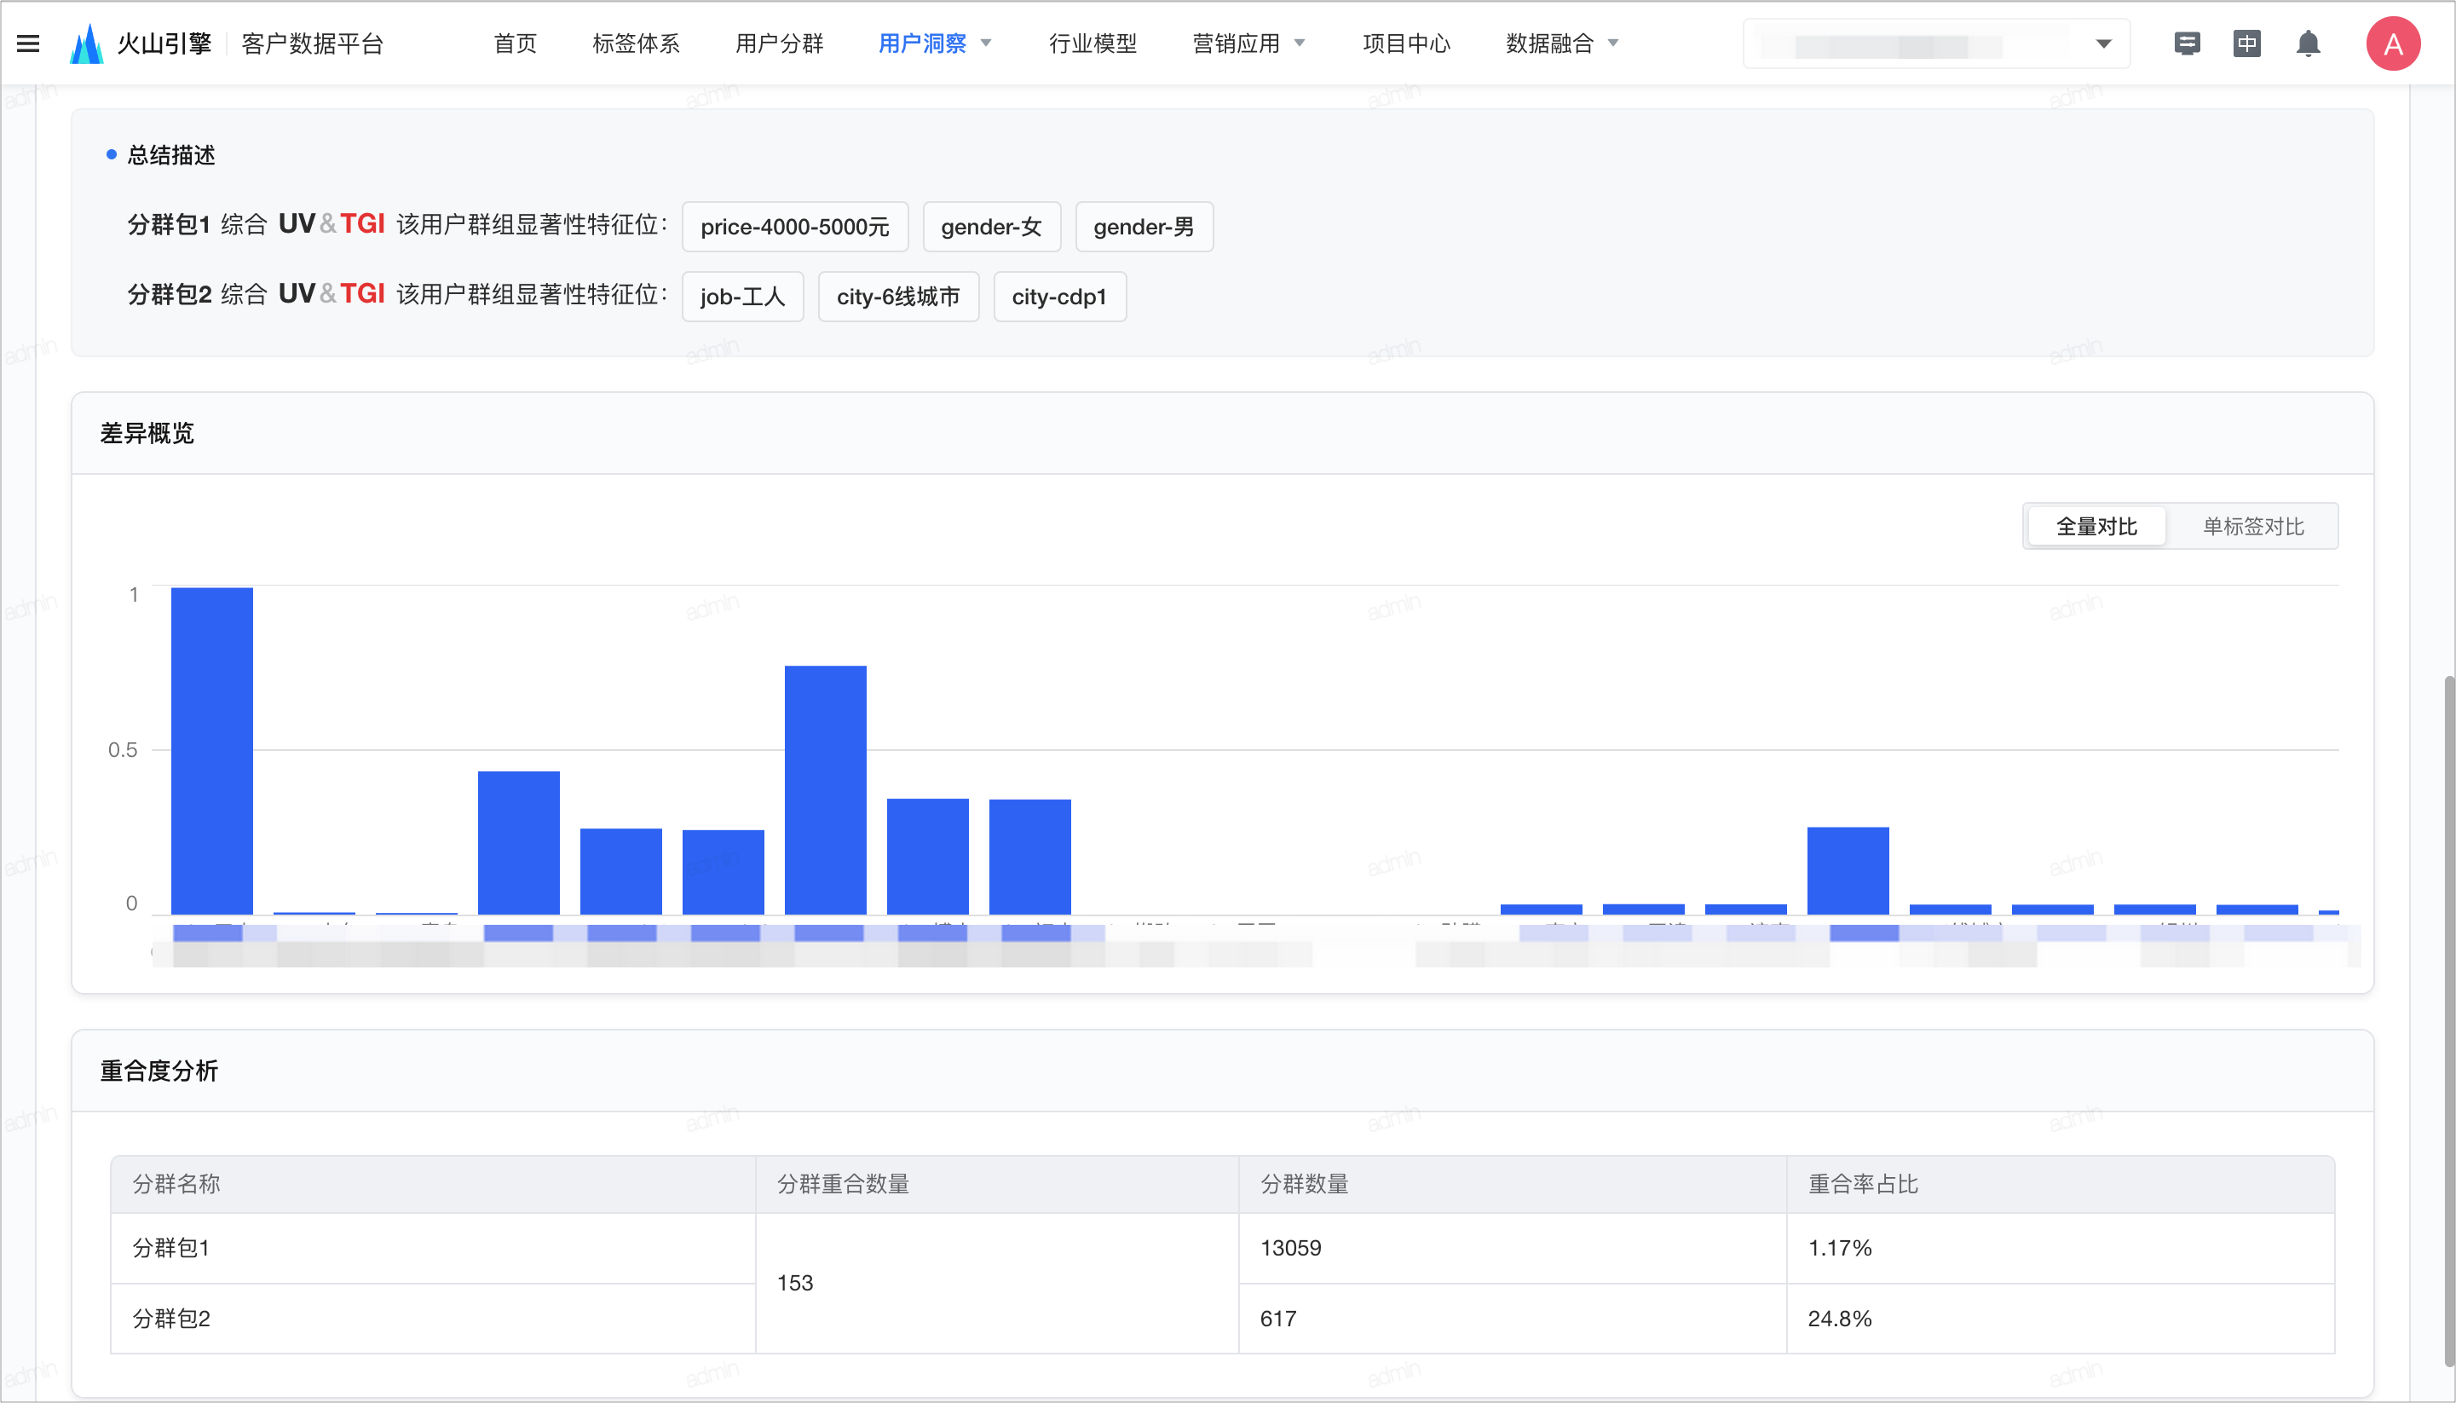Viewport: 2456px width, 1403px height.
Task: Click the overlap count 153 cell
Action: point(997,1283)
